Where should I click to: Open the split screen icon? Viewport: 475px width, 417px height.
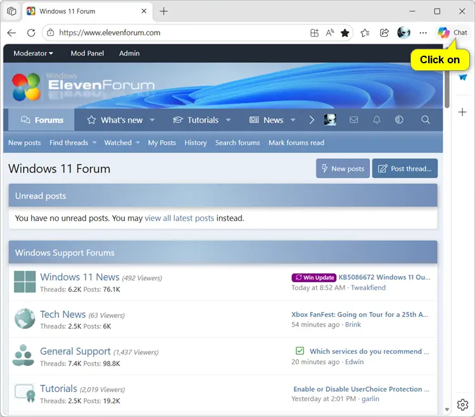[314, 33]
